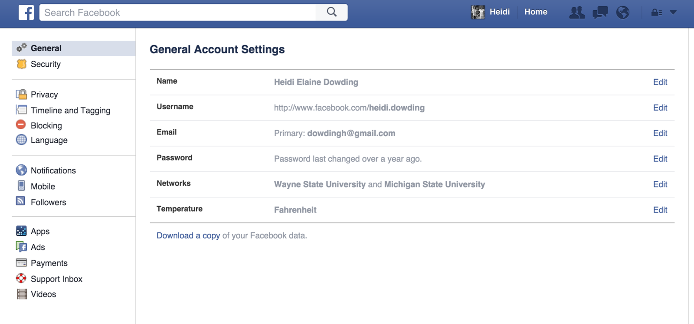Click Michigan State University network text

tap(435, 184)
